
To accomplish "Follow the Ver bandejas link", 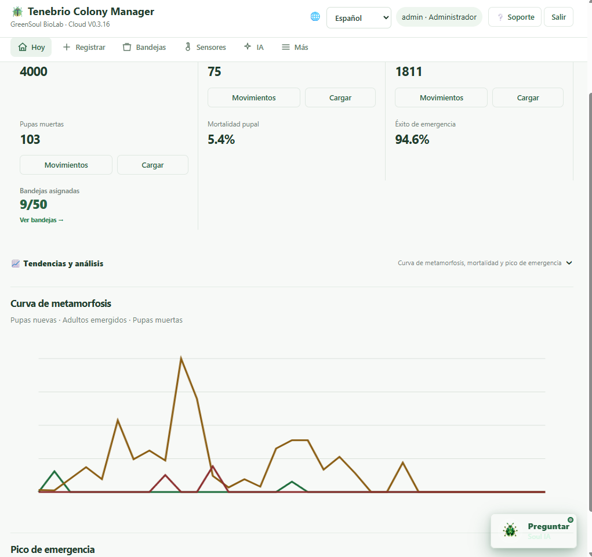I will click(42, 220).
